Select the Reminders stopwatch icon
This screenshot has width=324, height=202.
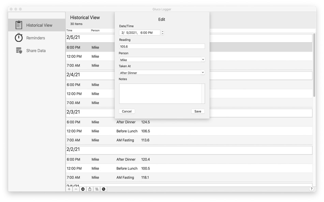click(x=18, y=38)
